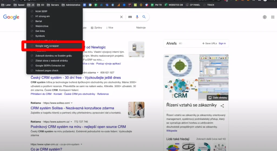
Task: Select the WebArchive bookmarklet
Action: [x=54, y=26]
